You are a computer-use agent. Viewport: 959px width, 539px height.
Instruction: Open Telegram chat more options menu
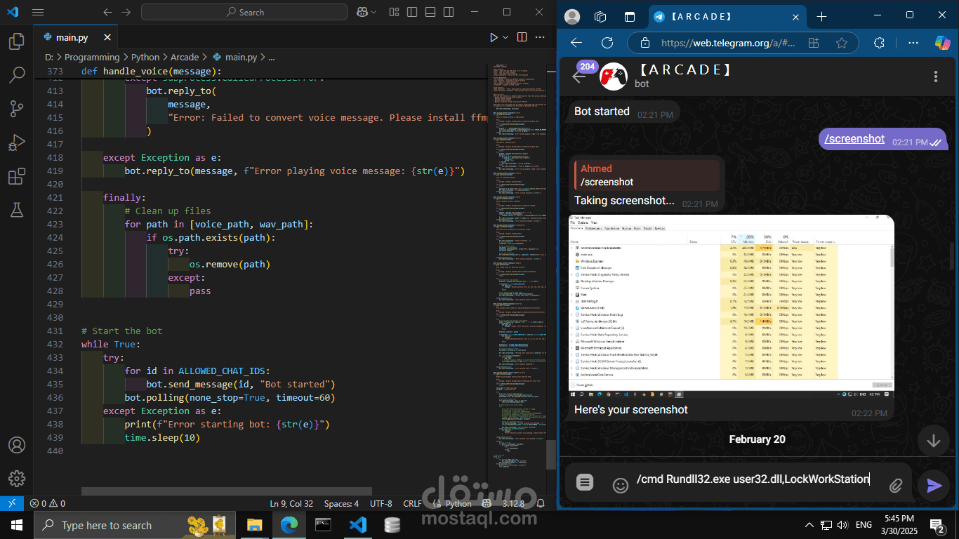pos(935,76)
